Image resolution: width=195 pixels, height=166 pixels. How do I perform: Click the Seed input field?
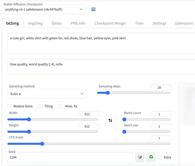pos(70,157)
